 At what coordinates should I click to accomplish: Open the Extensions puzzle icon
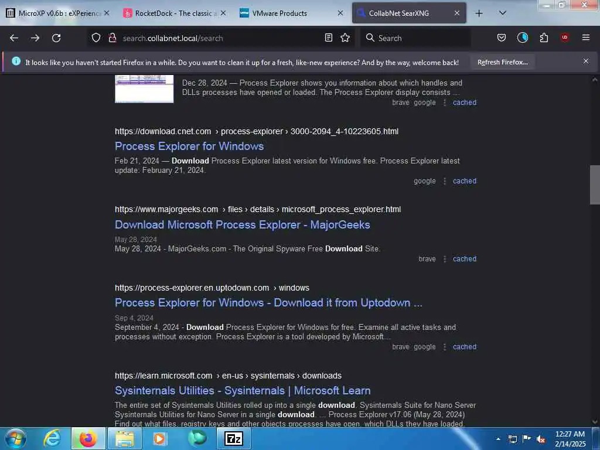click(544, 38)
